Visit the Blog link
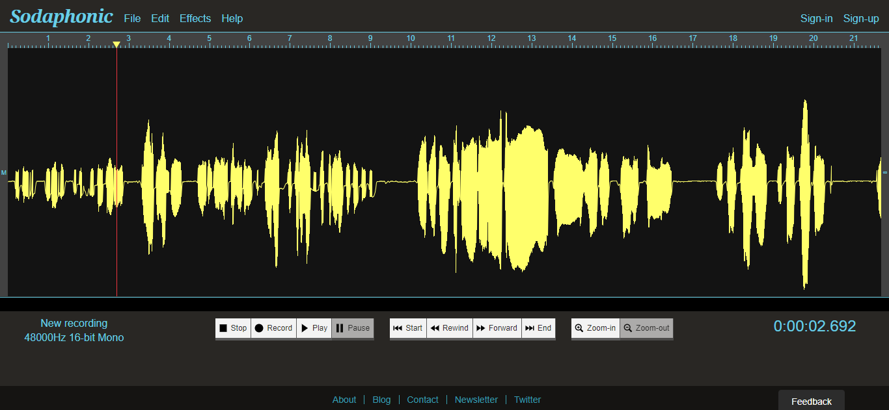This screenshot has width=889, height=410. coord(381,400)
